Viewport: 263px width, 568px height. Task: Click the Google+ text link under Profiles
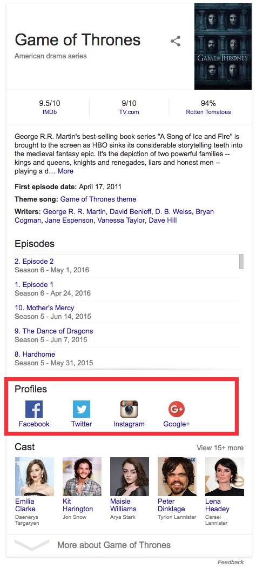(x=177, y=424)
